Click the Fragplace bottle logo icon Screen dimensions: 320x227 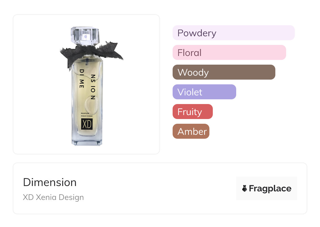pos(245,188)
